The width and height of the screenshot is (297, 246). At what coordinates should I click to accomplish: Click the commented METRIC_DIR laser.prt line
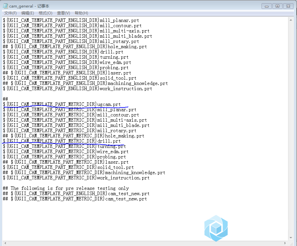point(66,162)
